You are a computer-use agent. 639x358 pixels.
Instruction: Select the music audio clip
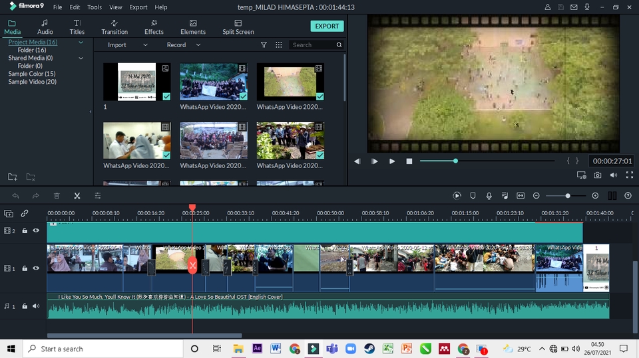(x=328, y=306)
